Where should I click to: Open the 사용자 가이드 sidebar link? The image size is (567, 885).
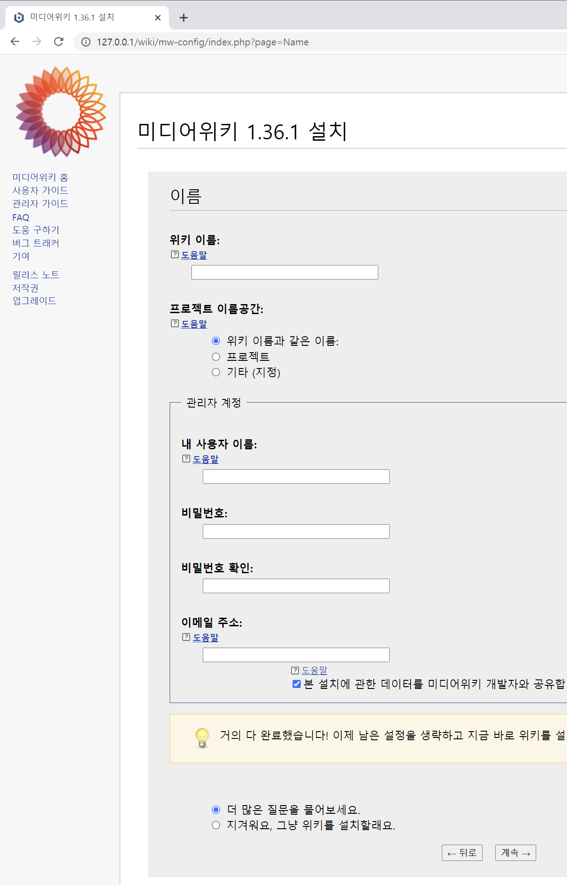[x=40, y=190]
